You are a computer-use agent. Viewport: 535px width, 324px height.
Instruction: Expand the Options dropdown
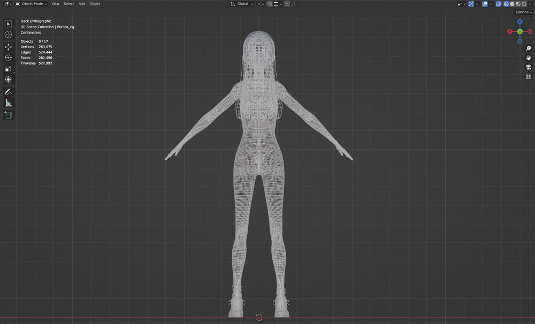(x=524, y=12)
